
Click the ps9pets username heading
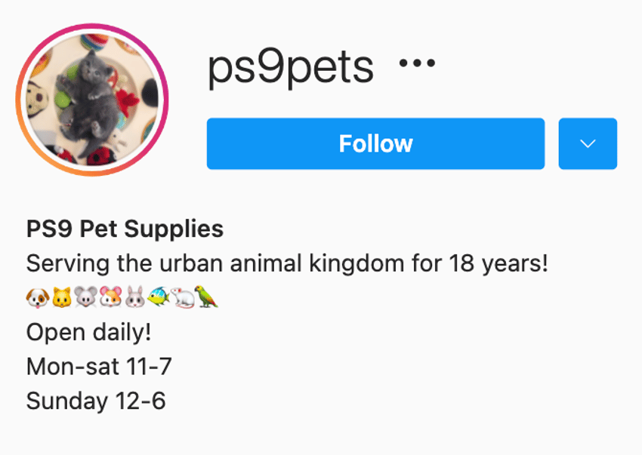(291, 67)
